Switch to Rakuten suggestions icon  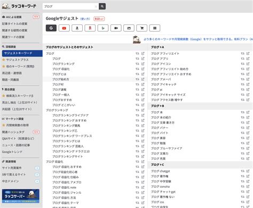tap(90, 28)
